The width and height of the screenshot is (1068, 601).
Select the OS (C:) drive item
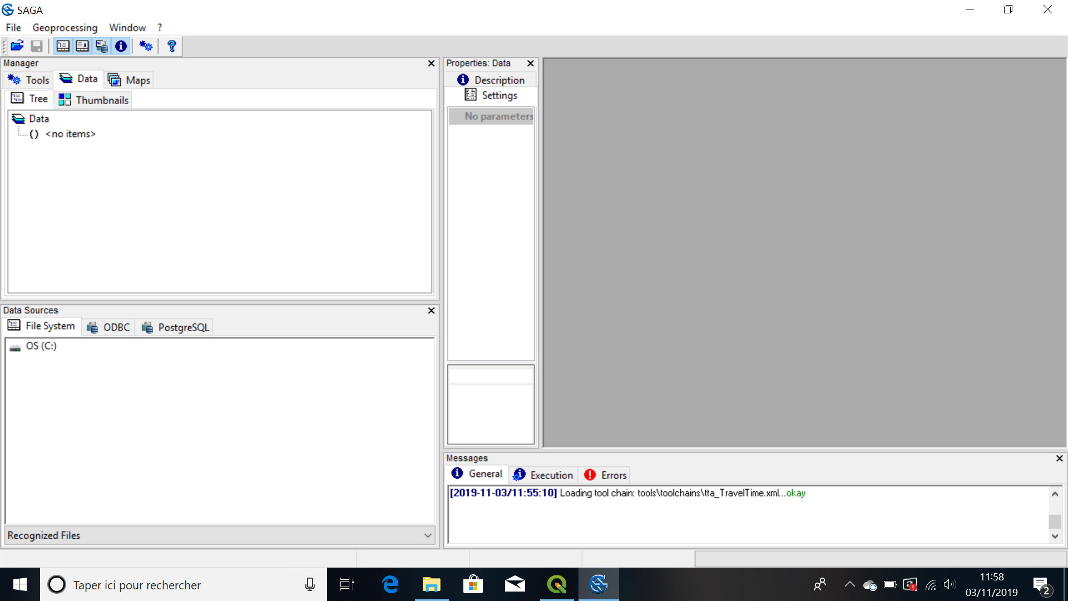pos(33,346)
